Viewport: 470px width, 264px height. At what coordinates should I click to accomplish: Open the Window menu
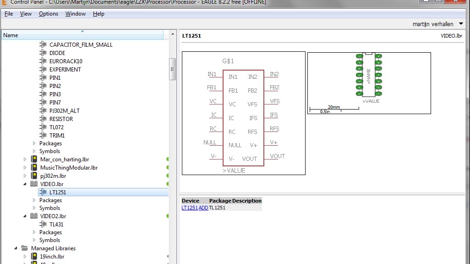pos(76,14)
